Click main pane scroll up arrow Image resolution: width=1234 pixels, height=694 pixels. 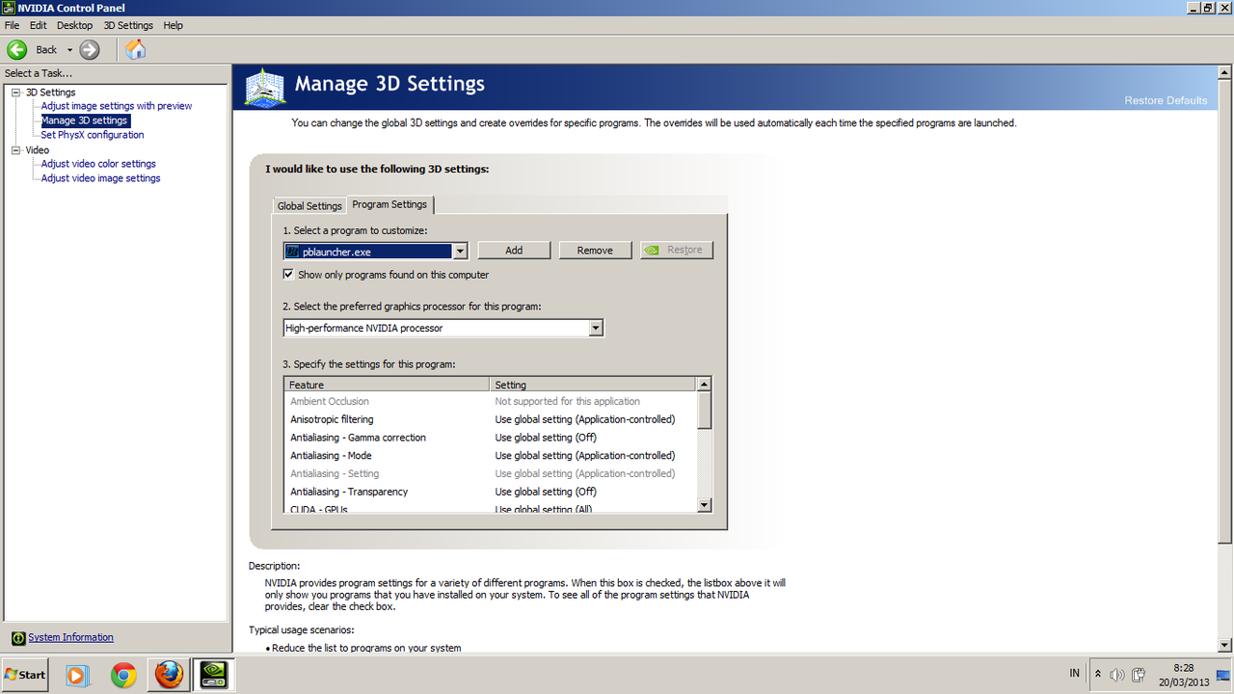coord(1225,72)
